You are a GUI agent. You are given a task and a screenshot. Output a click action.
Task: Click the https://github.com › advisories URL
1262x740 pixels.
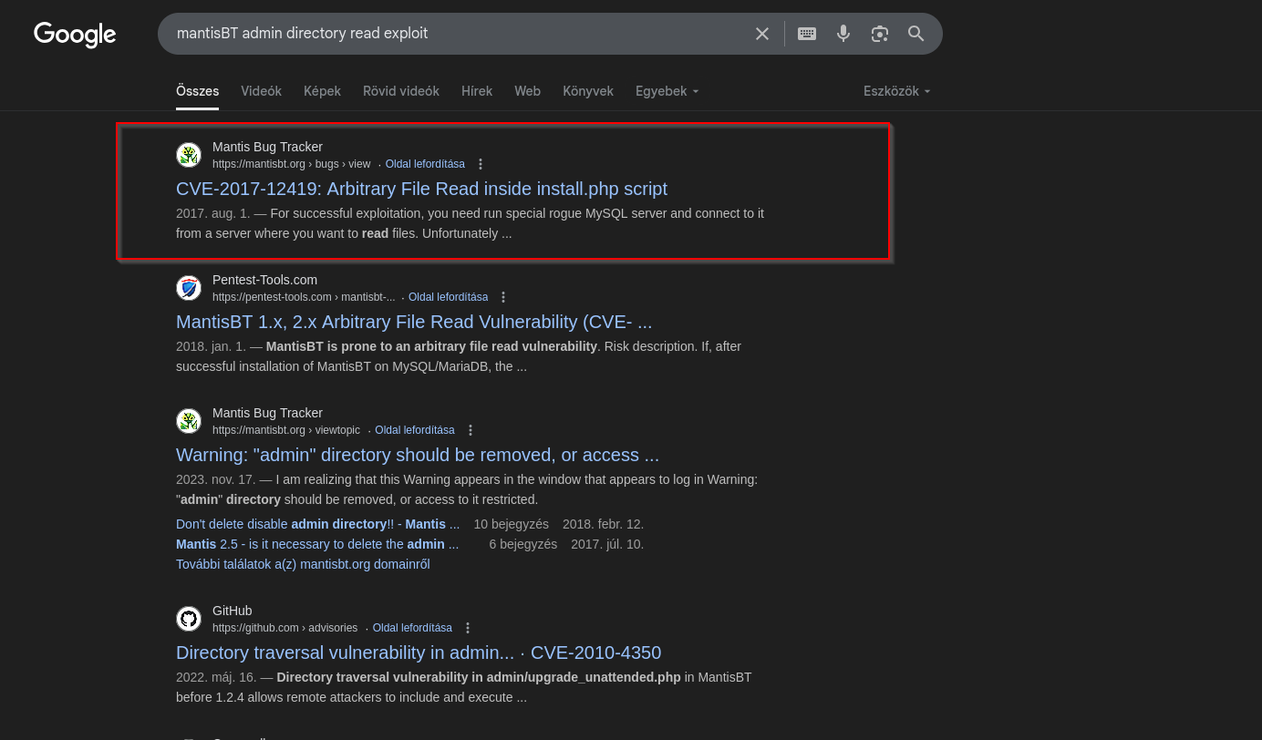(285, 628)
